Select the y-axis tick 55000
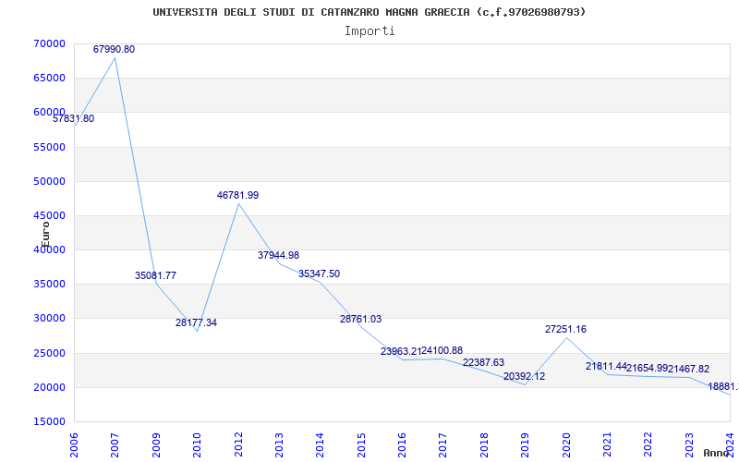The width and height of the screenshot is (739, 462). pos(50,147)
